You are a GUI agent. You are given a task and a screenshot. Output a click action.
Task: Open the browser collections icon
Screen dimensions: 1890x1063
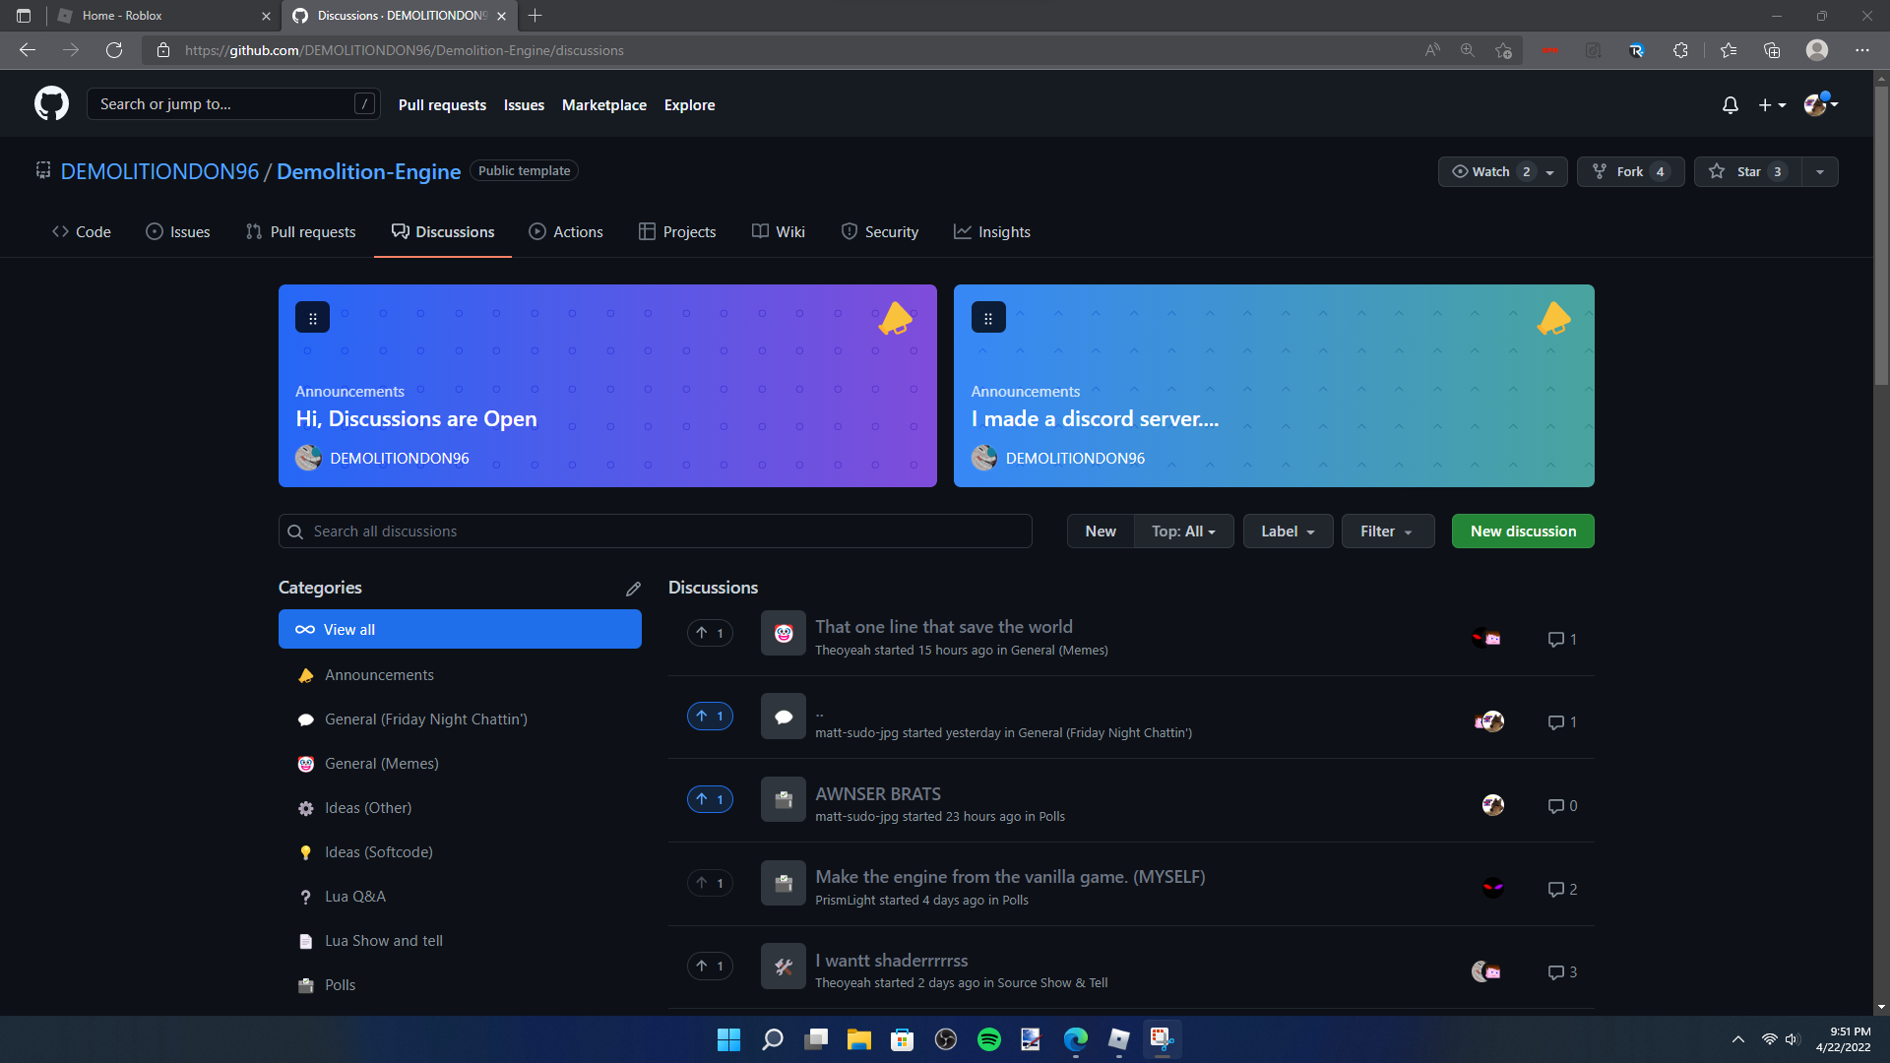point(1772,50)
